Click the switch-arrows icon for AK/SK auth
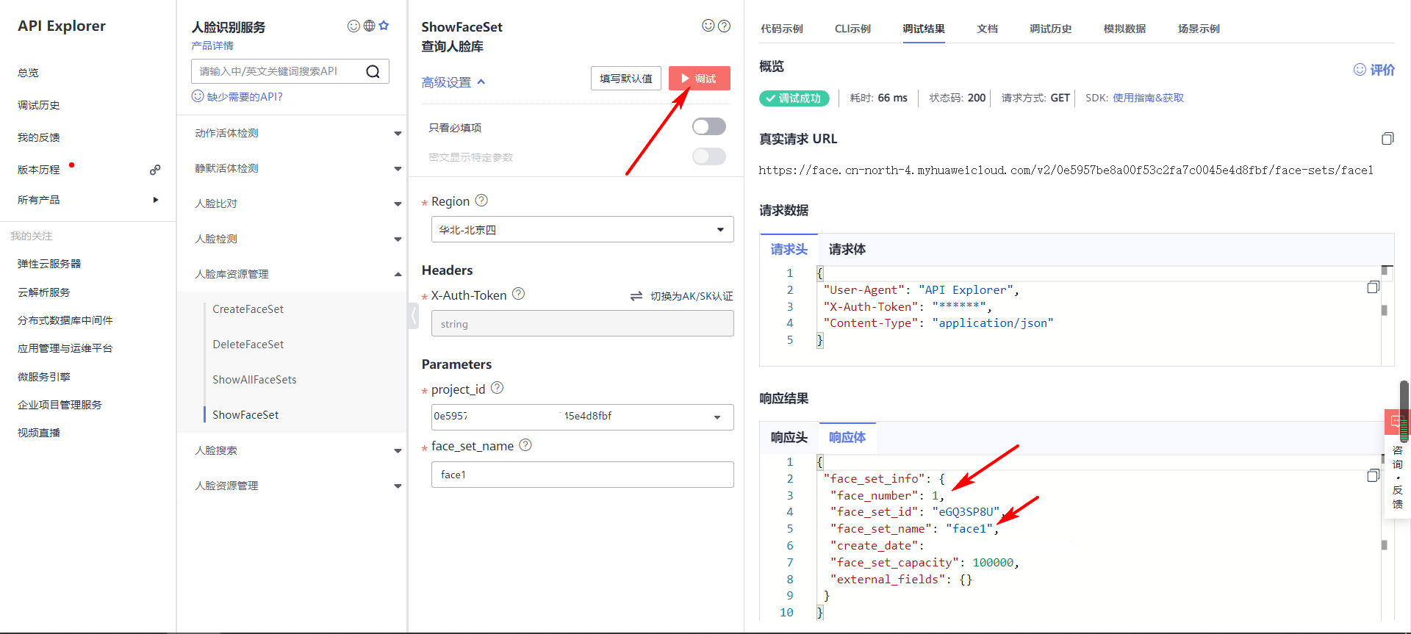 pos(636,296)
